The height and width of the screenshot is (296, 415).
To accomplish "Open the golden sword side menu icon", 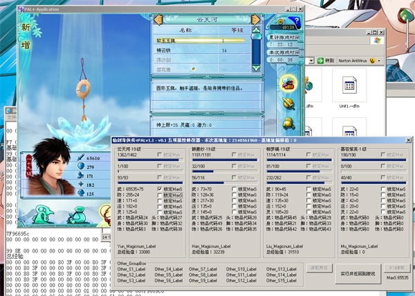I will tap(288, 103).
